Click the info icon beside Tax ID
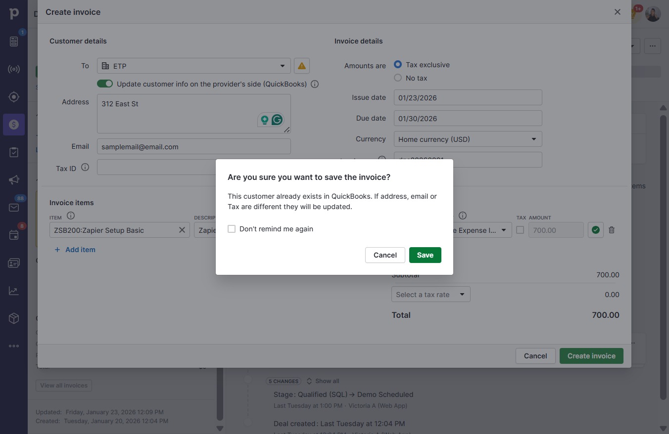 point(85,168)
